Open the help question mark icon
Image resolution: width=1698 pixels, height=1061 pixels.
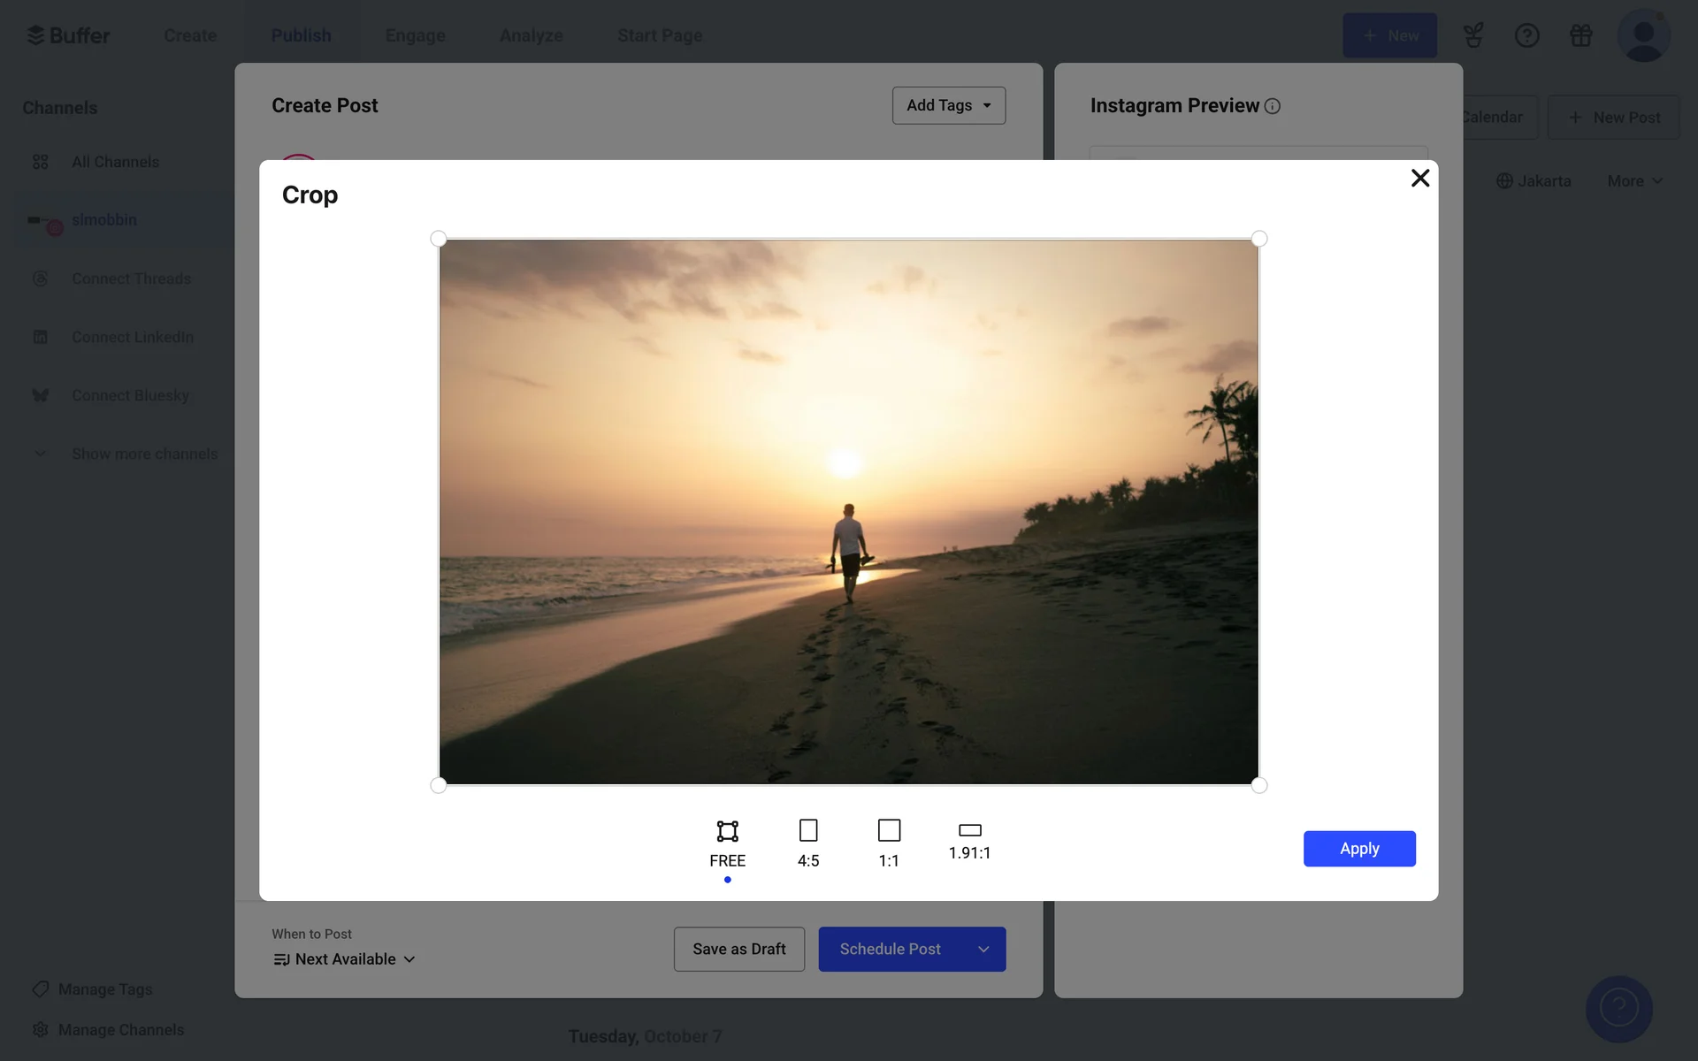(x=1526, y=35)
